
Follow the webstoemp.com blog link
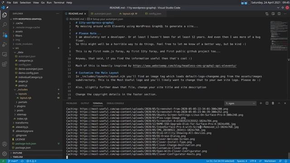(x=184, y=66)
